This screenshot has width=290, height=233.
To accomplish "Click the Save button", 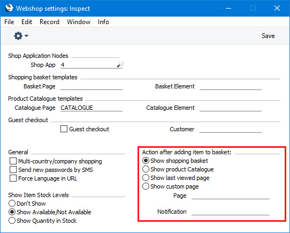I will click(268, 36).
